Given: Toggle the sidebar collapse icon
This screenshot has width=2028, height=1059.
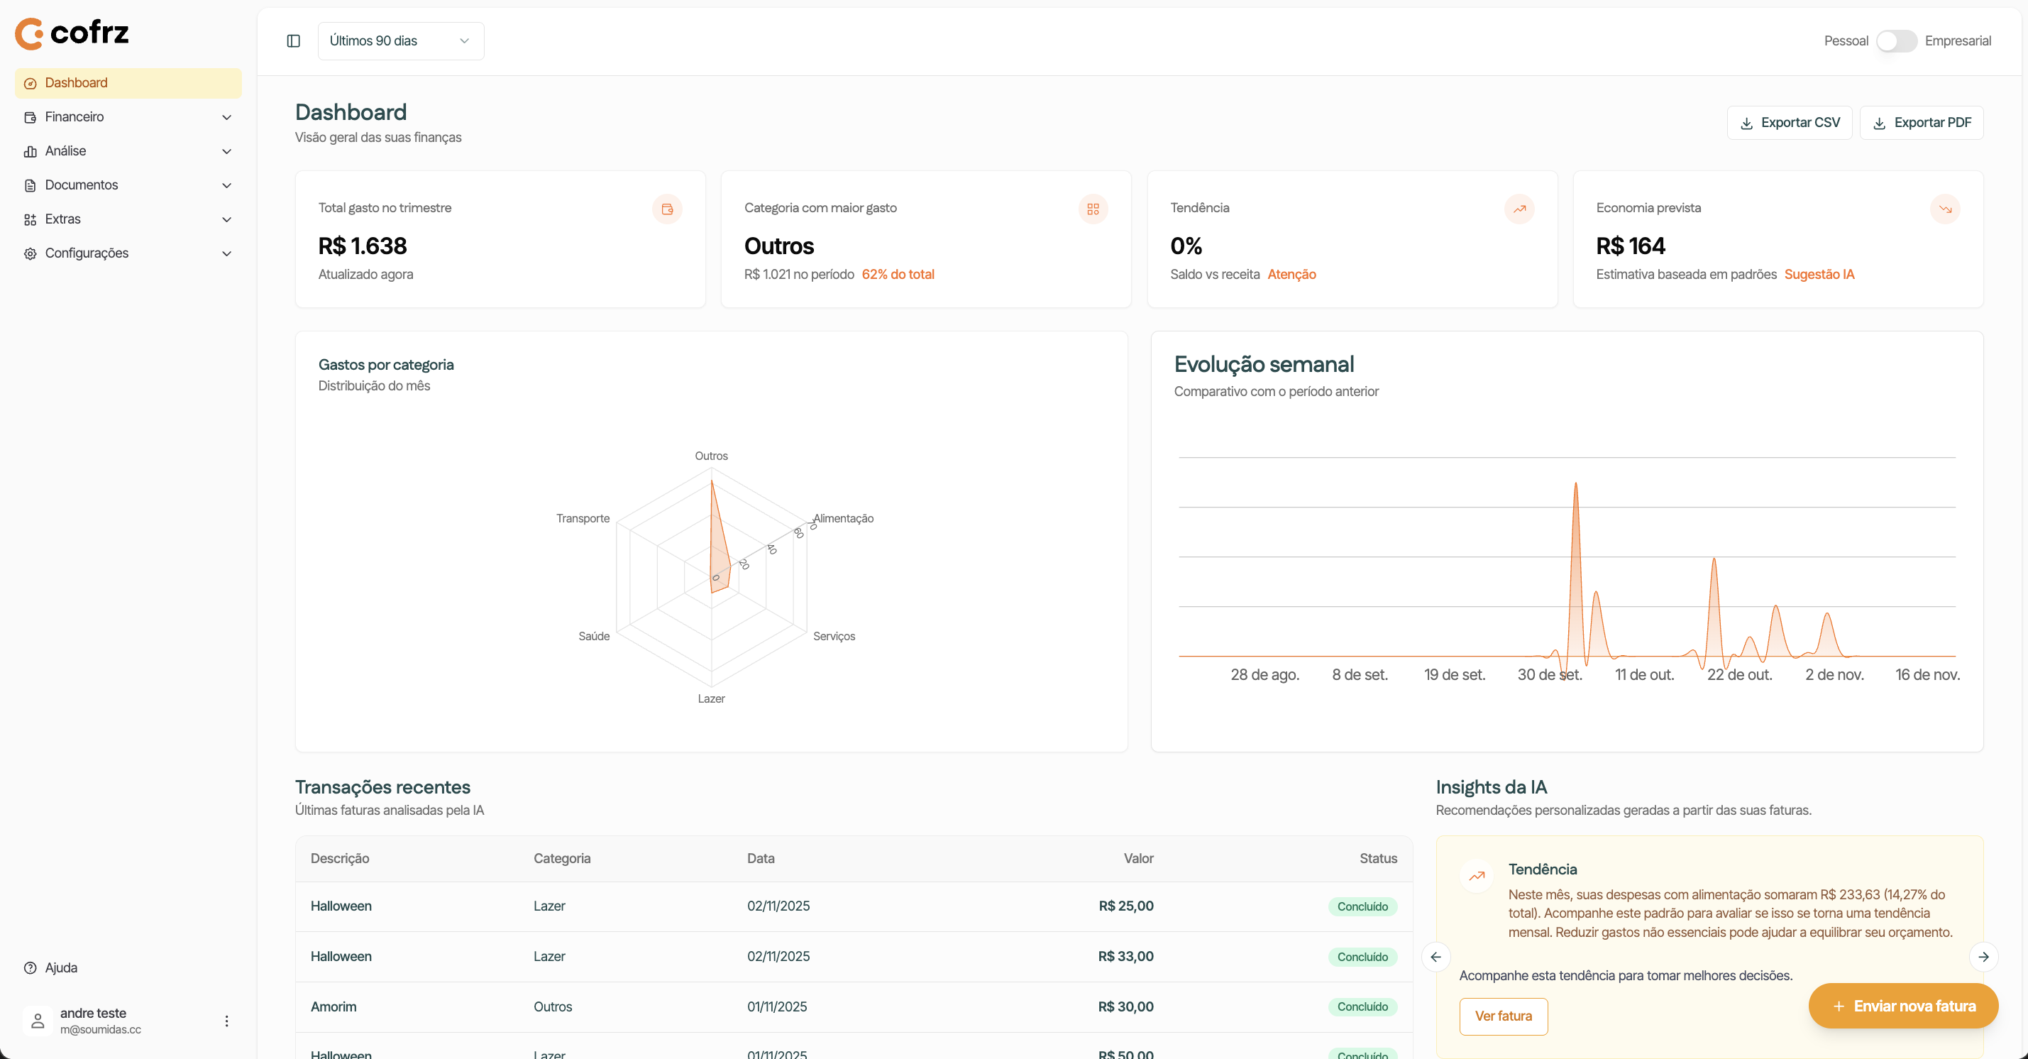Looking at the screenshot, I should [x=293, y=41].
